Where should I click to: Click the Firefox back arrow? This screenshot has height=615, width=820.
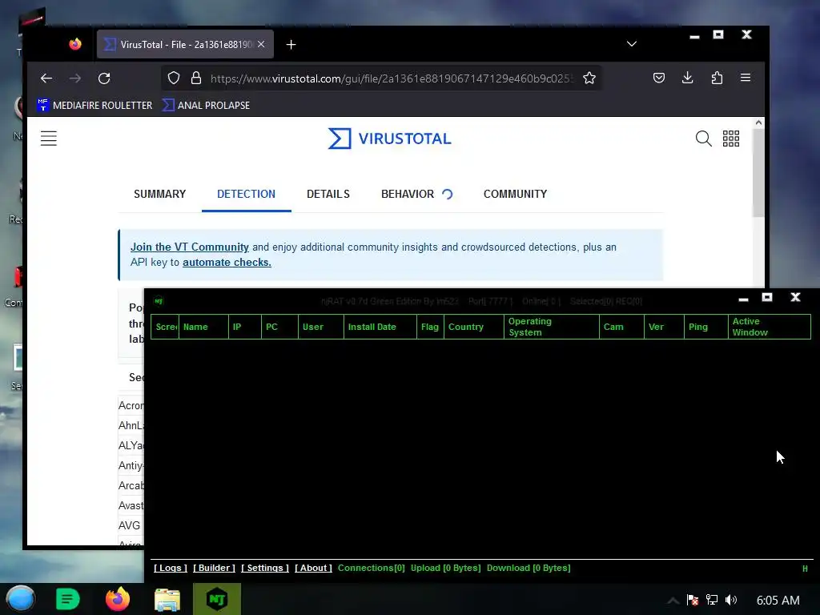pos(46,78)
